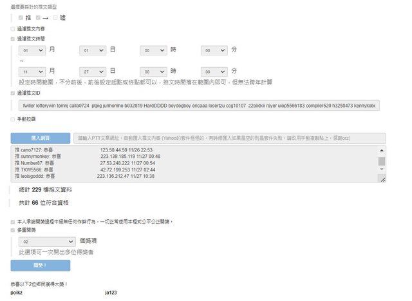Click the 匯入網頁 button
This screenshot has width=412, height=301.
pyautogui.click(x=40, y=138)
